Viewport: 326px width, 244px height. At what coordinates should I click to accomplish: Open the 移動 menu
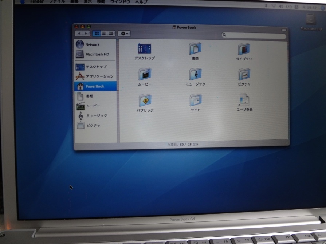point(101,1)
